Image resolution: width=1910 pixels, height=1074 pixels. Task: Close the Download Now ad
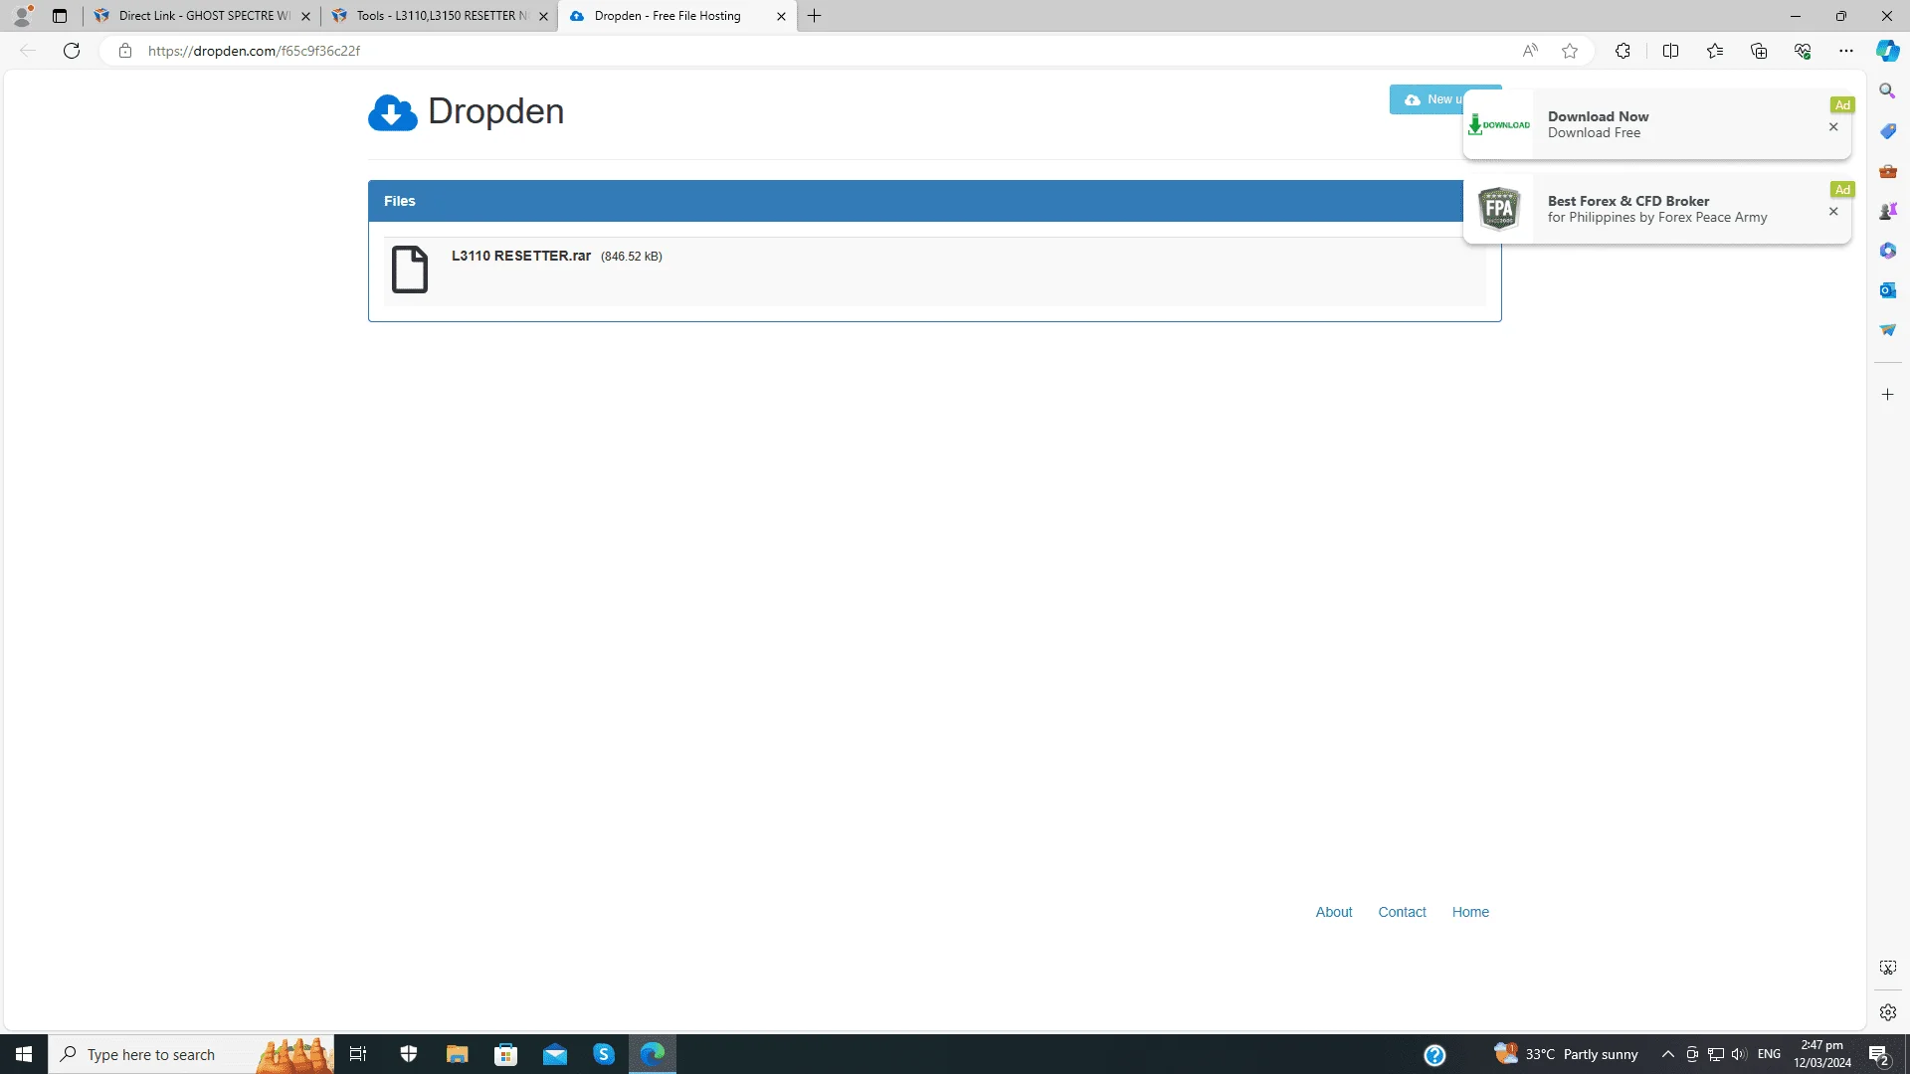coord(1833,127)
